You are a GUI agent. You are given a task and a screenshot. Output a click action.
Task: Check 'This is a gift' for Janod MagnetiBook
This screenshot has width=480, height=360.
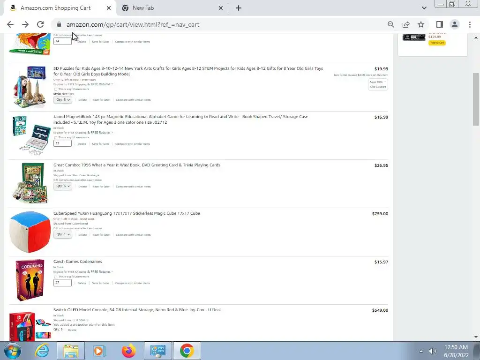tap(56, 138)
